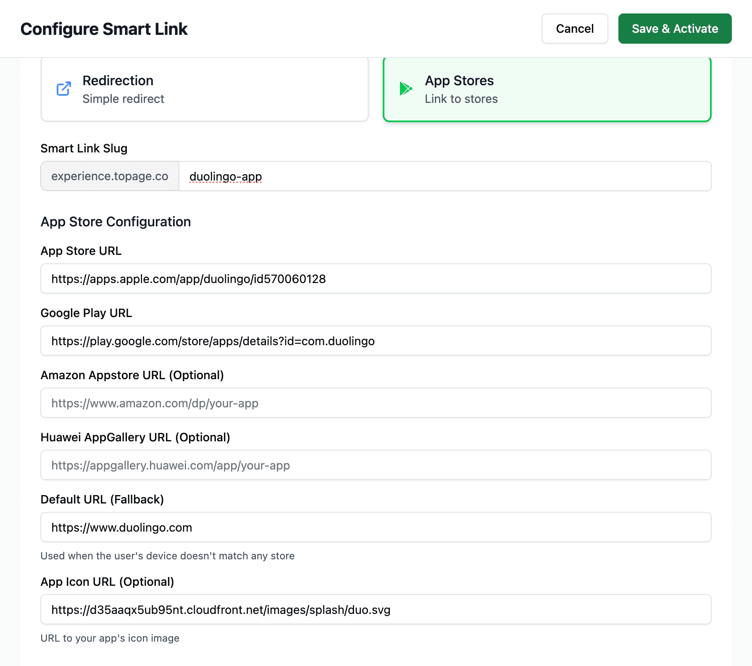Click the Google Play URL label

(x=86, y=313)
